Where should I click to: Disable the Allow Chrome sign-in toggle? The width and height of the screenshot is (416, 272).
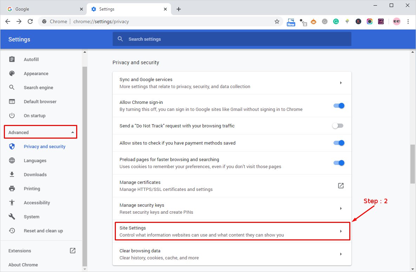click(x=339, y=106)
